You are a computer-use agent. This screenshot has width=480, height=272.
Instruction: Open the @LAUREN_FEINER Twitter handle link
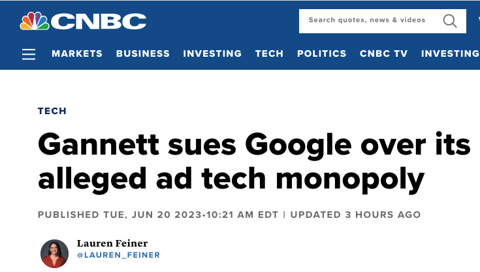[x=118, y=255]
